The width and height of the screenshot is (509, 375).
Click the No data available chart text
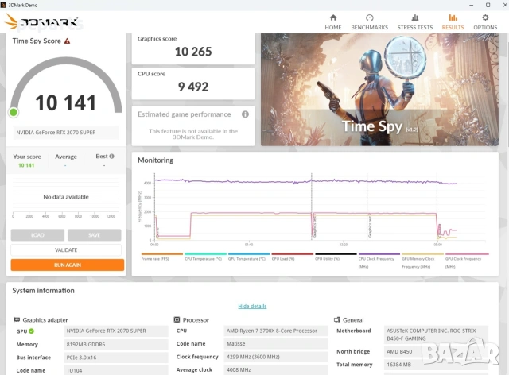66,196
